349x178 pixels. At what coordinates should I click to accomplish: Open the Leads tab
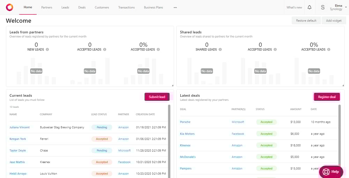(x=65, y=7)
